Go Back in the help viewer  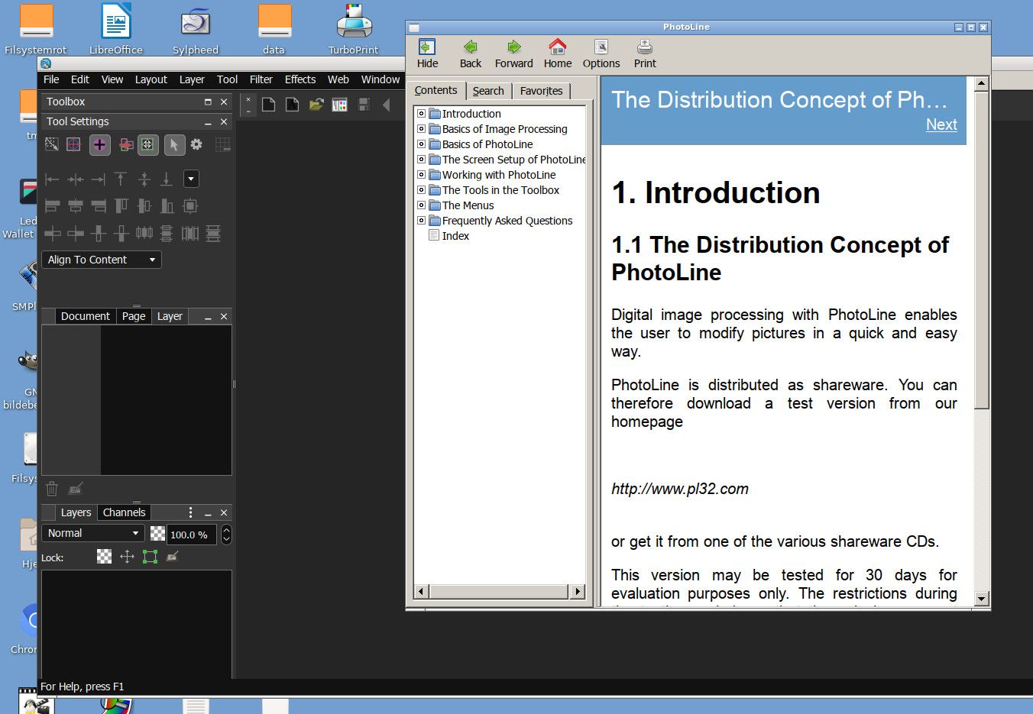[470, 54]
